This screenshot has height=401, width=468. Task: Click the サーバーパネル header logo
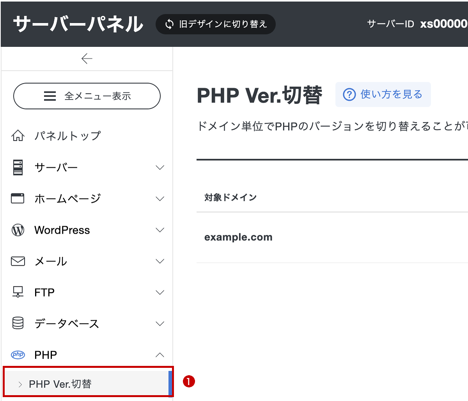point(78,24)
